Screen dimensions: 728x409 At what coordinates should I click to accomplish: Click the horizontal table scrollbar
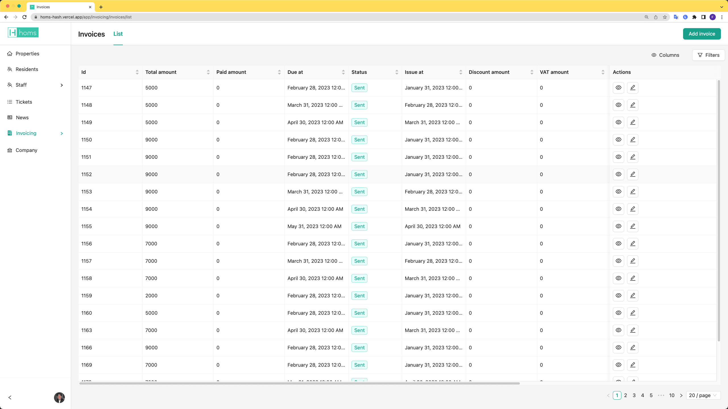click(x=299, y=383)
